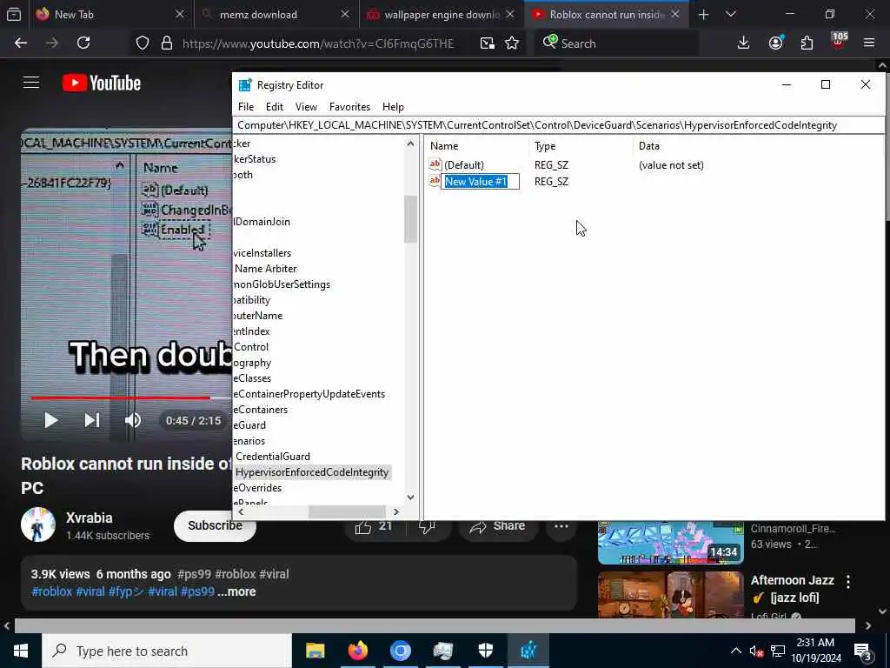Image resolution: width=890 pixels, height=668 pixels.
Task: Click the red video progress bar
Action: [x=120, y=398]
